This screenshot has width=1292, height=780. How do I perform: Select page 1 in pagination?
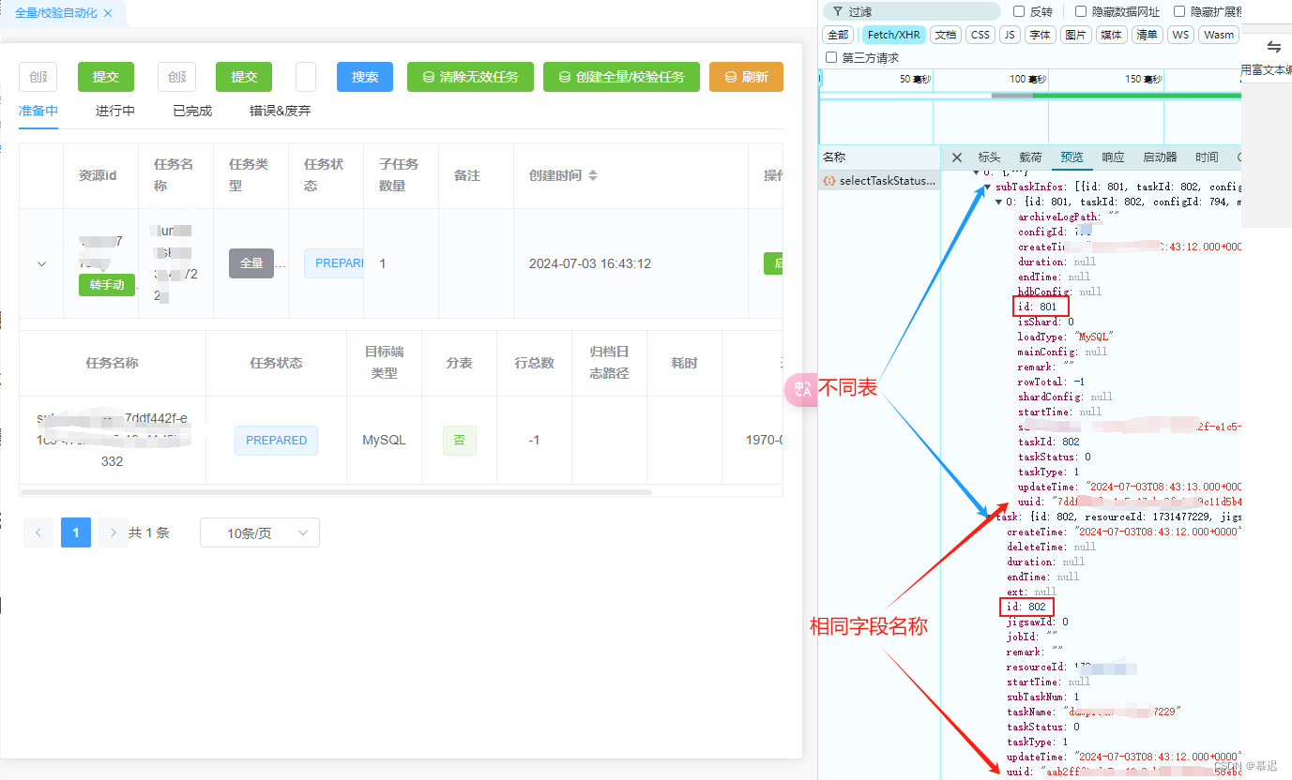[76, 532]
